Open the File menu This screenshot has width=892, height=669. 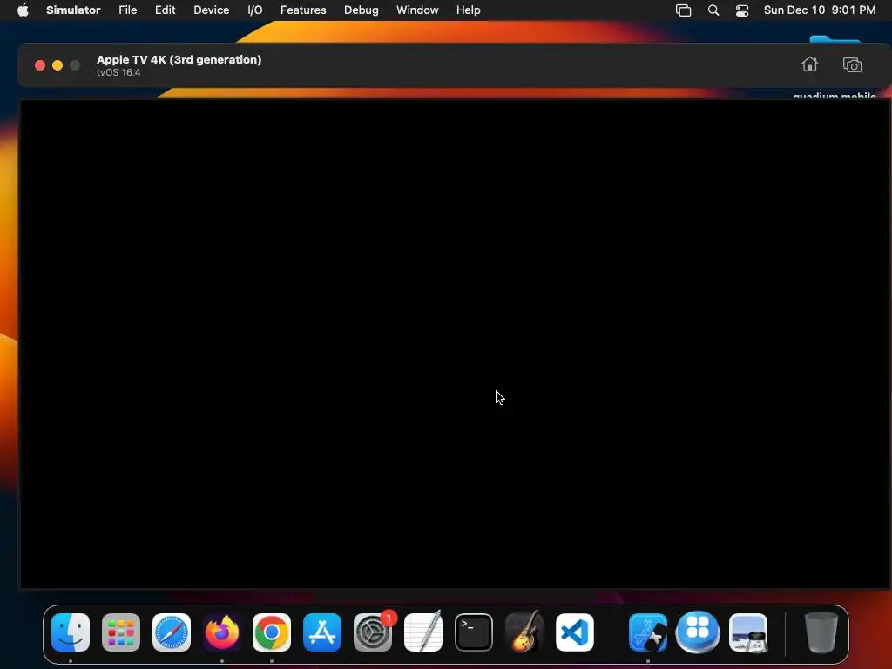(x=127, y=10)
